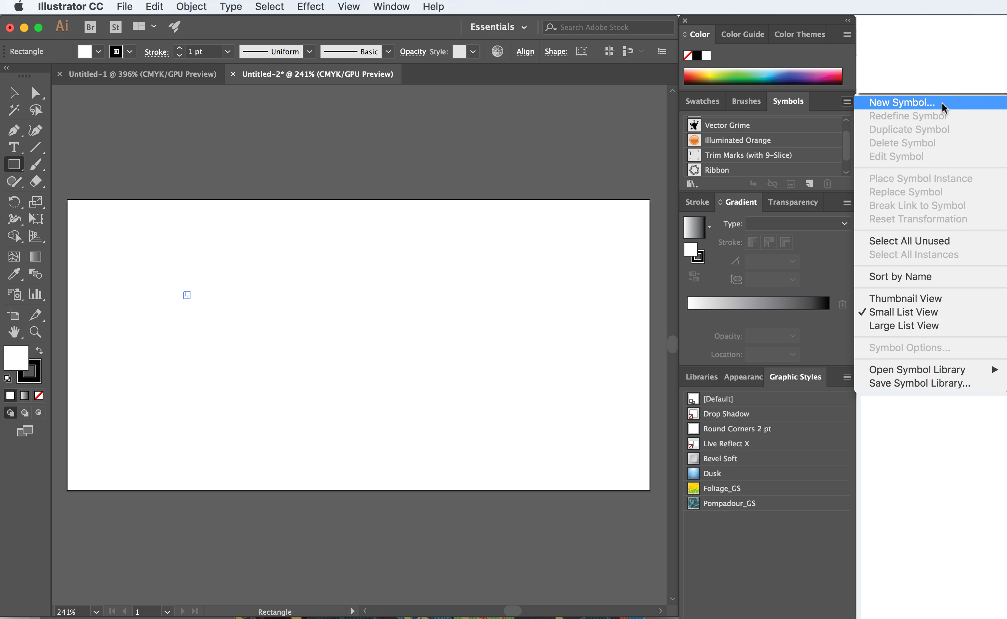Viewport: 1007px width, 619px height.
Task: Select the Hand tool
Action: click(14, 332)
